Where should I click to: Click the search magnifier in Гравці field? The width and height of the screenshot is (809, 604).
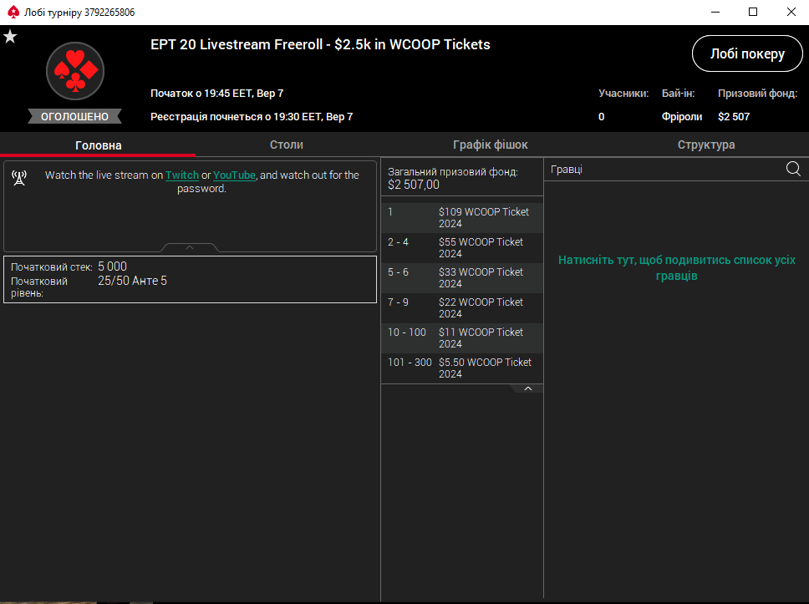793,169
